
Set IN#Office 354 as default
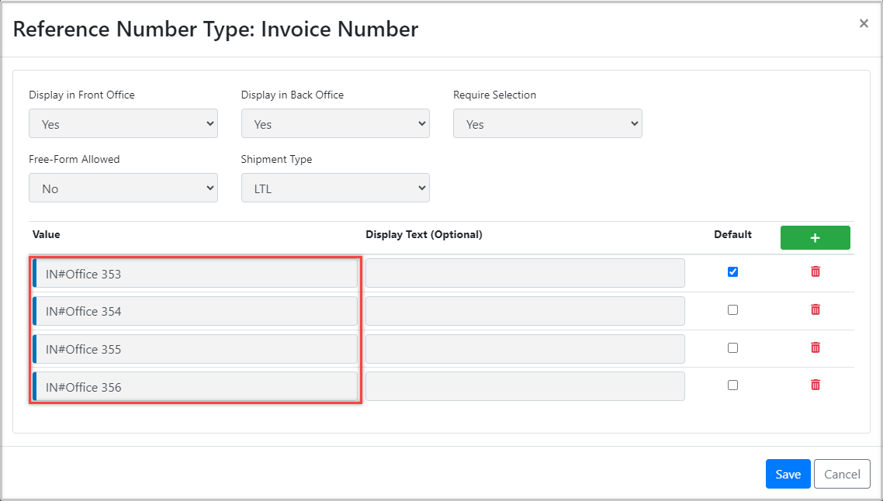(732, 310)
